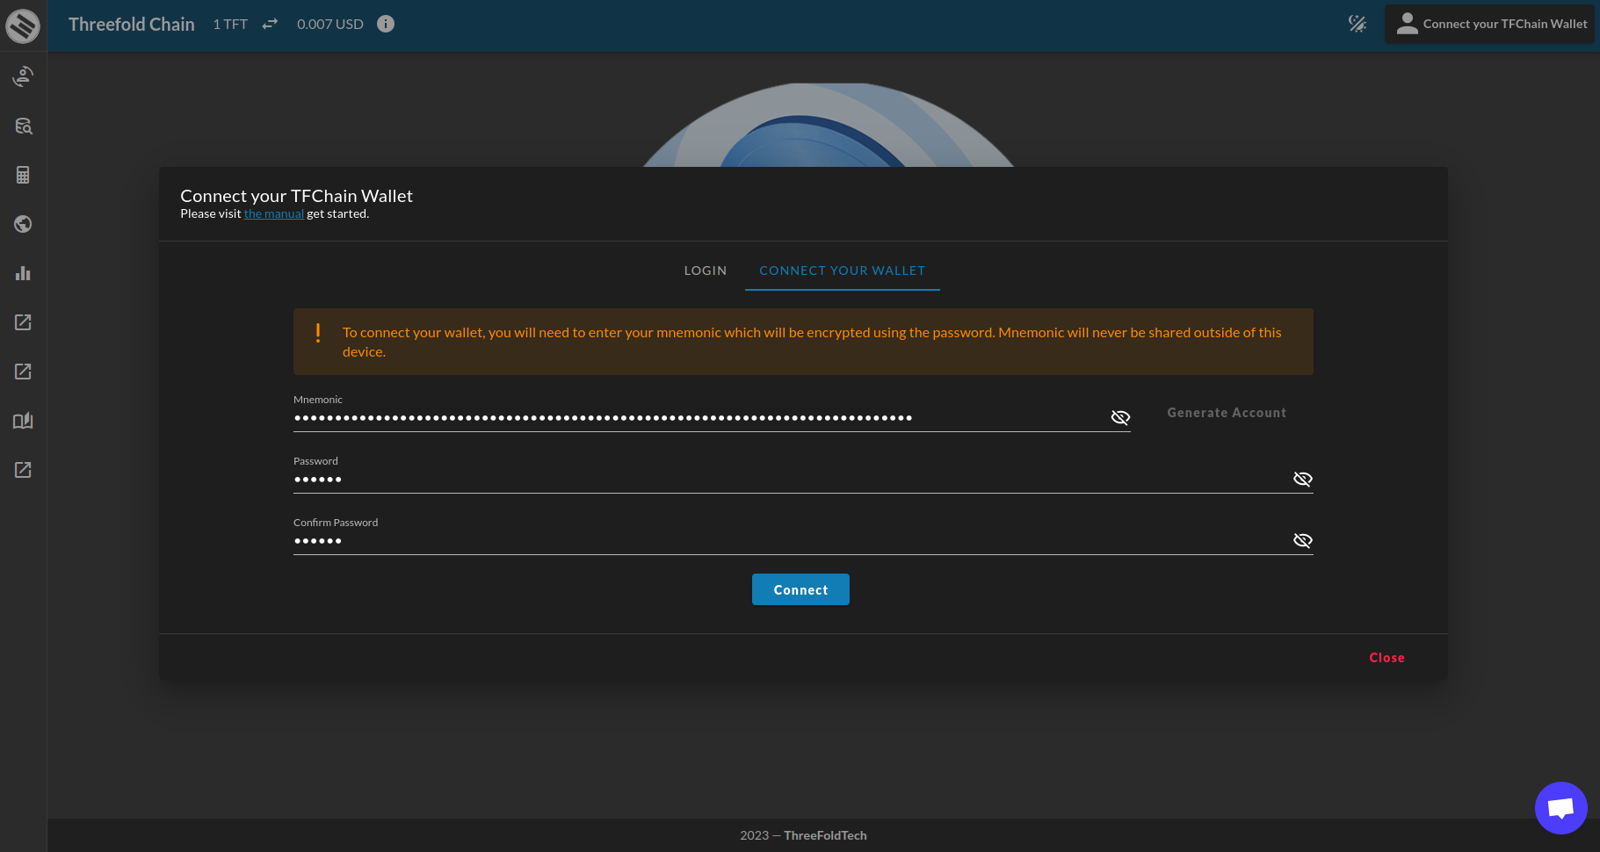Select the CONNECT YOUR WALLET tab
This screenshot has width=1600, height=852.
(x=842, y=271)
